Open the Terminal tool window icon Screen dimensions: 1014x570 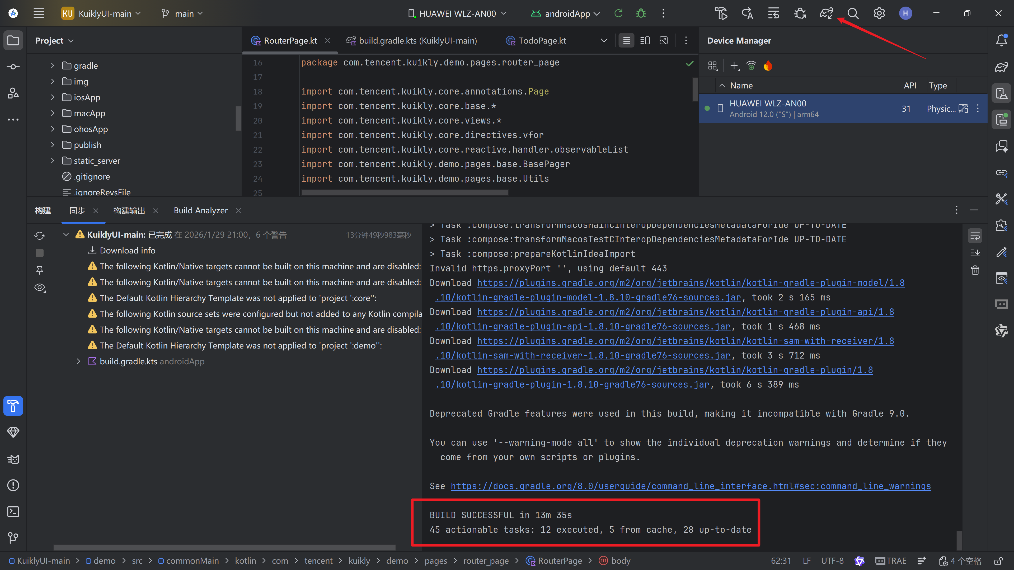(x=13, y=512)
